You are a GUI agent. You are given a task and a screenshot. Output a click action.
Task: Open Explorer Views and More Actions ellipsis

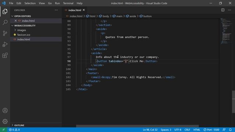coord(56,10)
